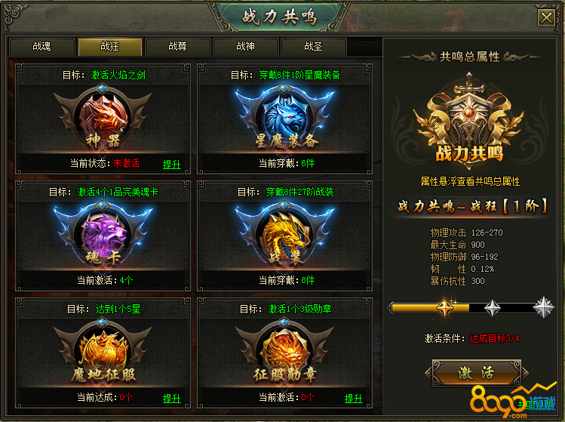Click the middle silver star marker
Image resolution: width=565 pixels, height=422 pixels.
[493, 308]
